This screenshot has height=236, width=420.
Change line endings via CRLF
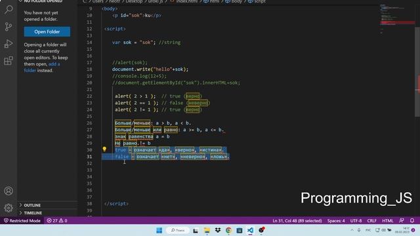(372, 221)
